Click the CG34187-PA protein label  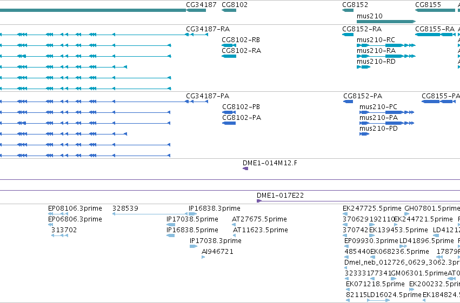coord(208,96)
